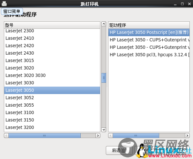Click the model list horizontal scrollbar thumb
The width and height of the screenshot is (193, 159).
click(45, 136)
